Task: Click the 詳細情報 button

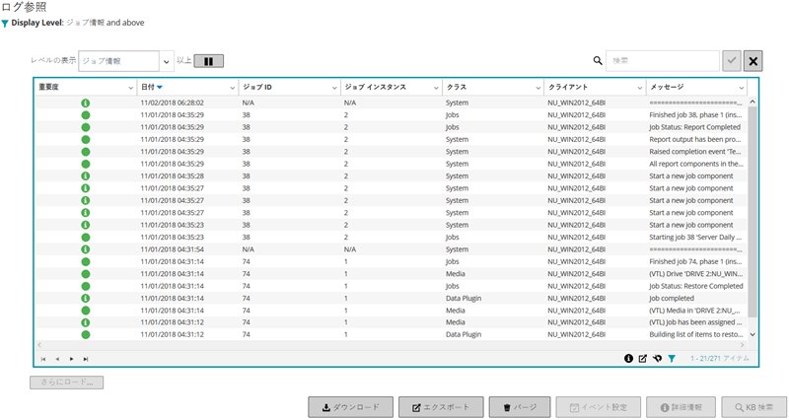Action: [681, 407]
